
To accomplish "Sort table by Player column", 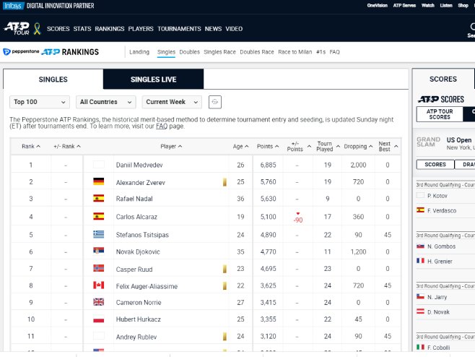I will [x=171, y=146].
